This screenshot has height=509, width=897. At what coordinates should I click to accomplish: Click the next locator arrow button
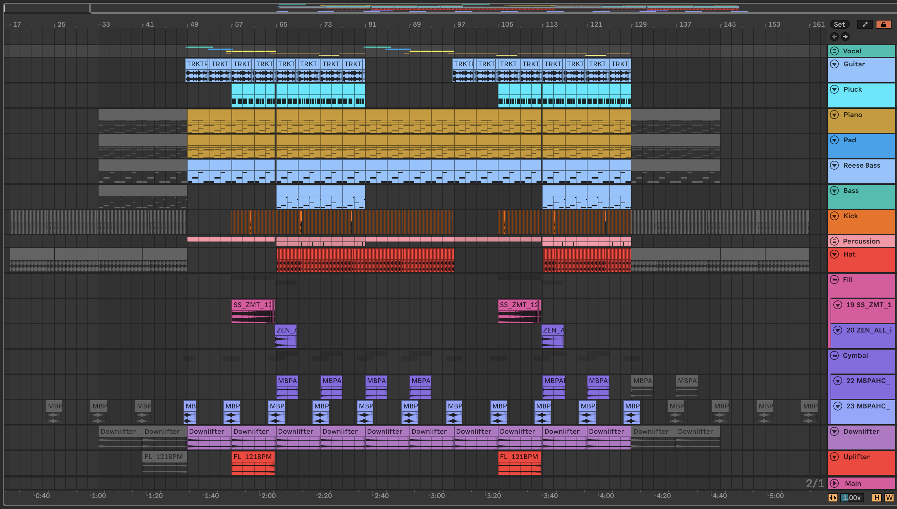845,36
